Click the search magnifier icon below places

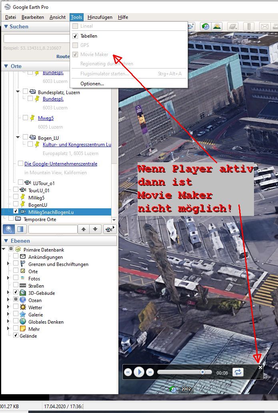pos(9,229)
